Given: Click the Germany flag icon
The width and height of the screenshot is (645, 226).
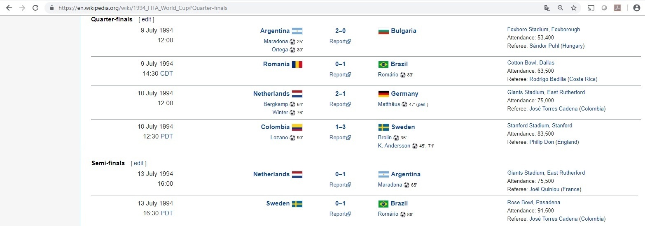Looking at the screenshot, I should pos(383,94).
